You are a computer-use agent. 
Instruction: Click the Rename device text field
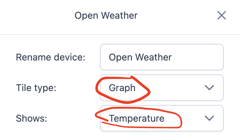pos(162,57)
